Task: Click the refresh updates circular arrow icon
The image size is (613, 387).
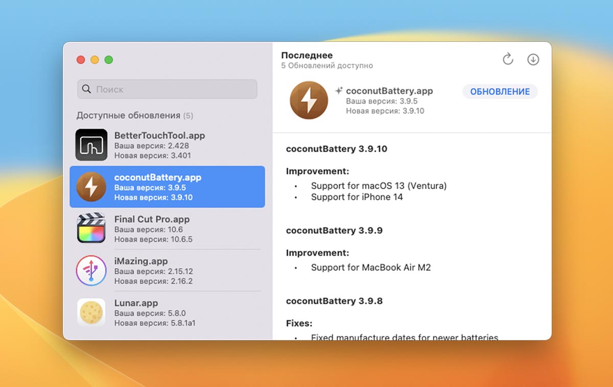Action: (508, 59)
